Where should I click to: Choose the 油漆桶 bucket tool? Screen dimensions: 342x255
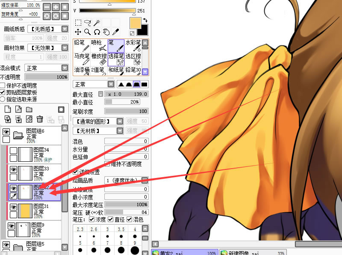(82, 71)
